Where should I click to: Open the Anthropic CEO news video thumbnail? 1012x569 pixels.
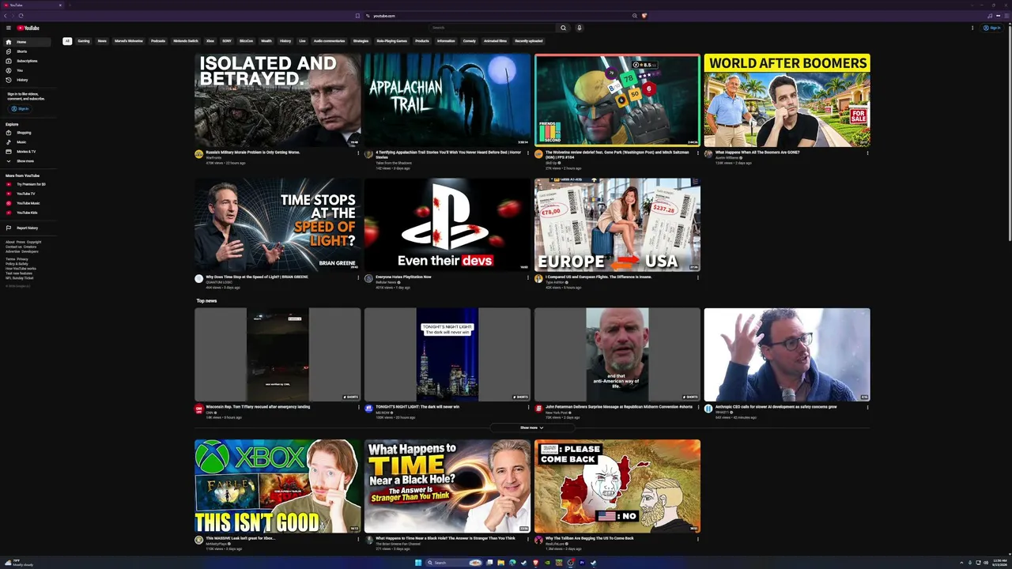787,355
